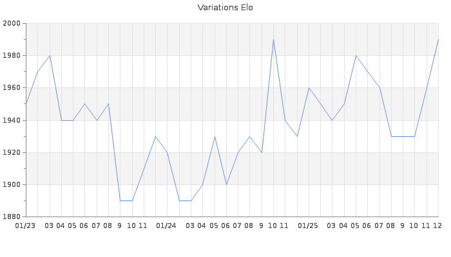Click the line's starting point at 01/23
This screenshot has height=257, width=451.
click(26, 104)
